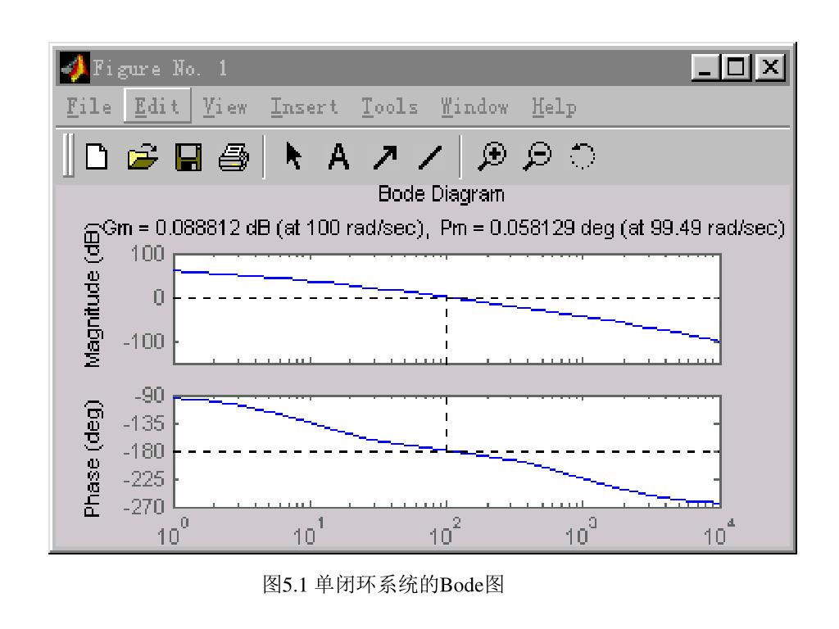Activate the Zoom Out magnifier tool
The image size is (839, 629).
[x=537, y=156]
